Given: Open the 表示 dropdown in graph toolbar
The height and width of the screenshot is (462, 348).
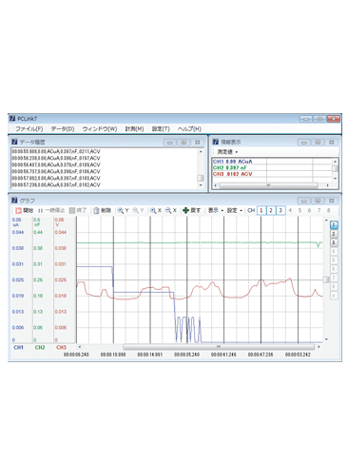Looking at the screenshot, I should tap(216, 210).
